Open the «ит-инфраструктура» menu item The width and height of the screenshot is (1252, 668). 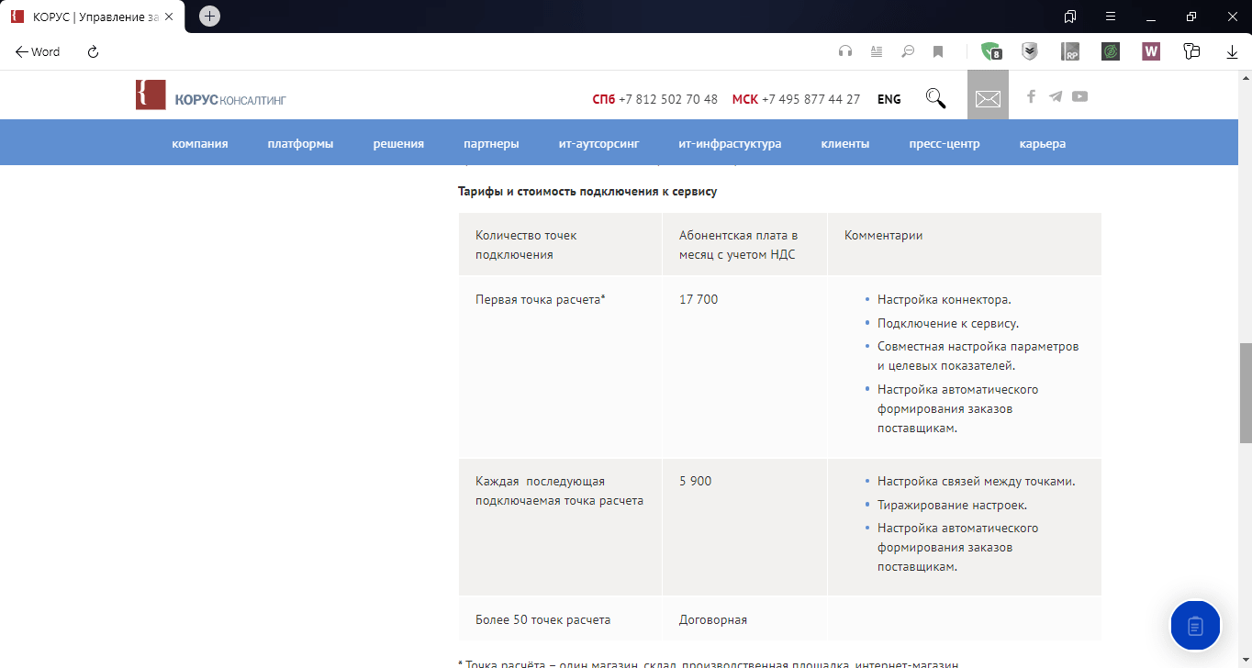(x=730, y=144)
